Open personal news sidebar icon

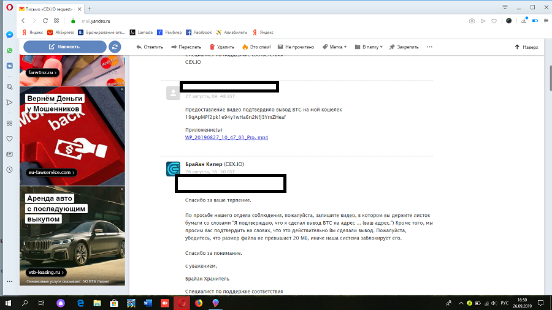(x=9, y=154)
